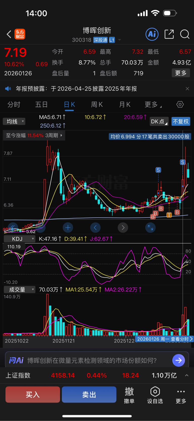Switch to the 五日 tab
The height and width of the screenshot is (421, 194).
pos(41,104)
